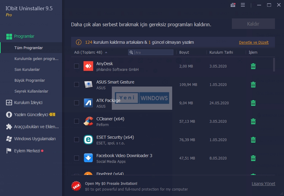Screen dimensions: 284x196
Task: Open the toolbox icon in title bar
Action: [233, 5]
